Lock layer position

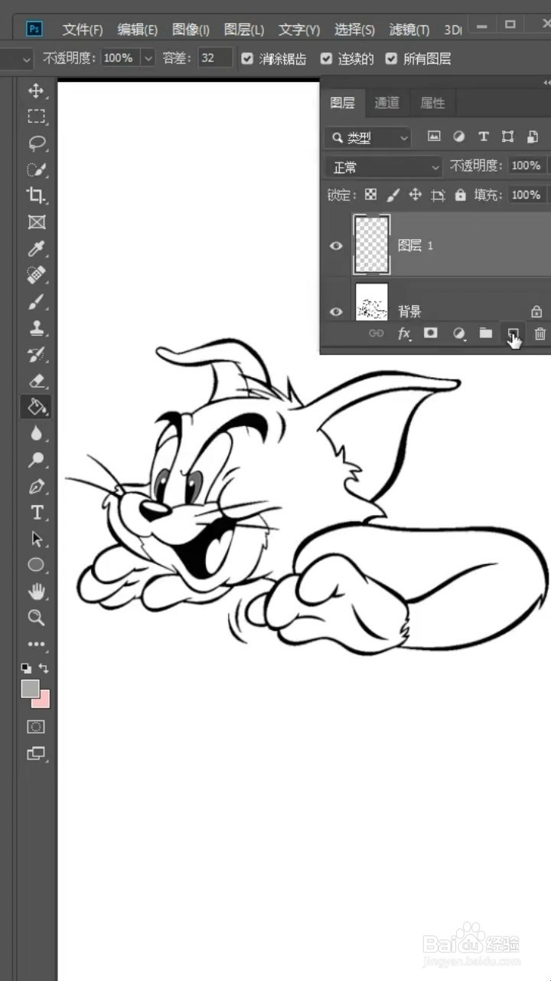(415, 195)
